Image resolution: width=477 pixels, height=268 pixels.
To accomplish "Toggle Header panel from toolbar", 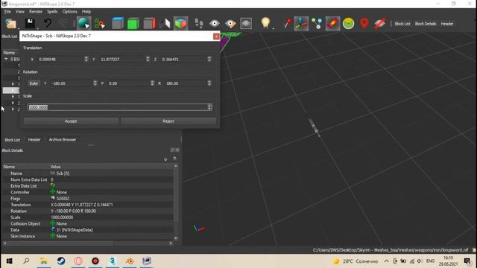I will coord(447,24).
